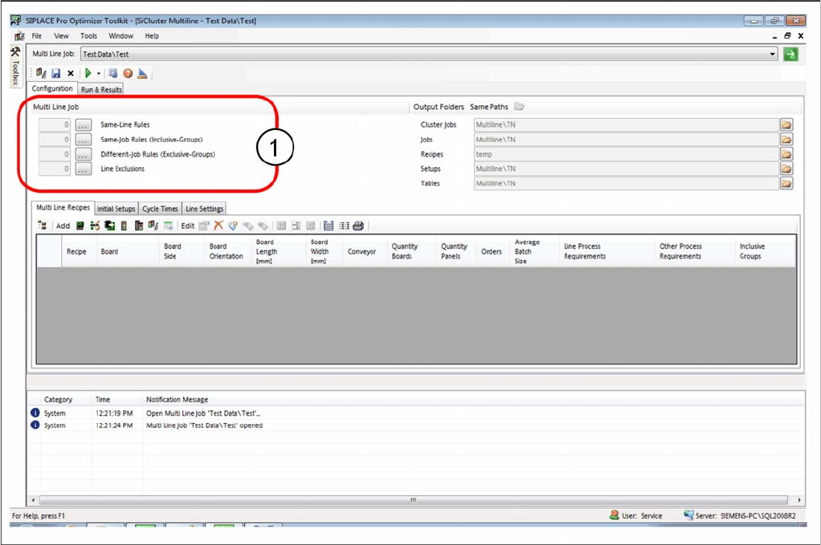
Task: Browse folder for Cluster Jobs output
Action: click(786, 125)
